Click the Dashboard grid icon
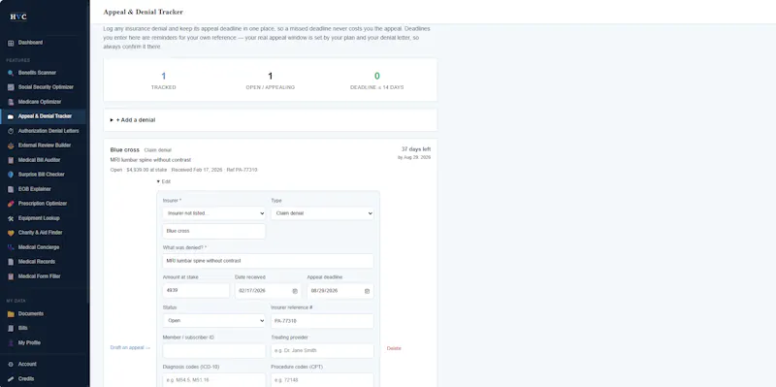This screenshot has width=776, height=387. 11,43
